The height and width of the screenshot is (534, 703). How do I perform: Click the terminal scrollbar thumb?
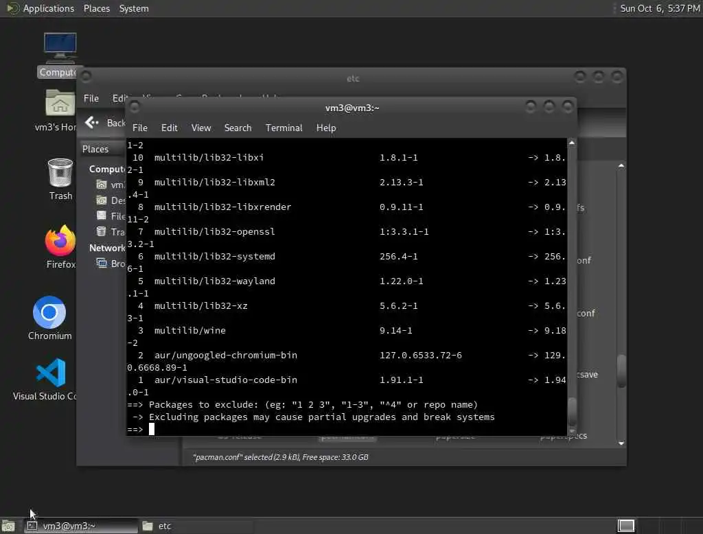click(x=572, y=412)
